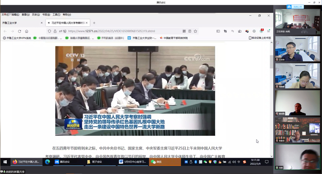Screen dimensions: 322x174
Task: Open the 编辑 menu
Action: pyautogui.click(x=15, y=15)
